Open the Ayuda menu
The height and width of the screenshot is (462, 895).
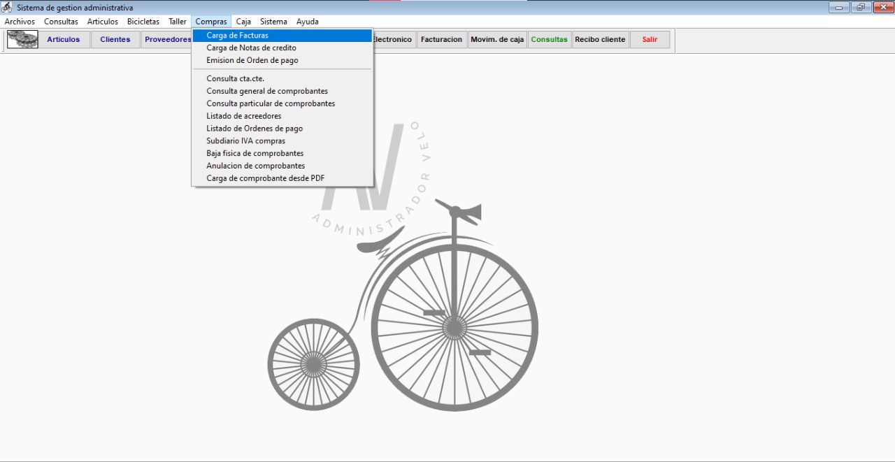(308, 22)
